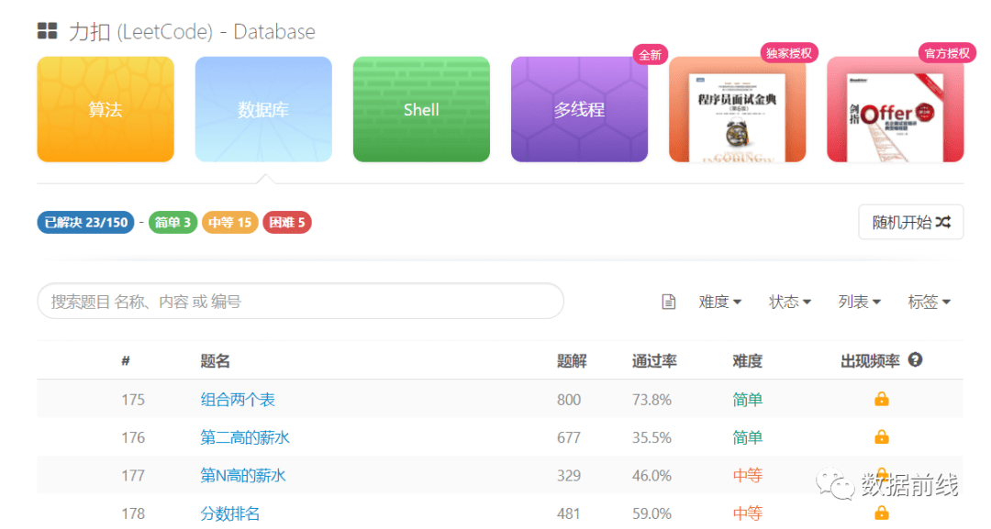The height and width of the screenshot is (529, 991).
Task: Click the help icon beside 出现频率
Action: click(915, 359)
